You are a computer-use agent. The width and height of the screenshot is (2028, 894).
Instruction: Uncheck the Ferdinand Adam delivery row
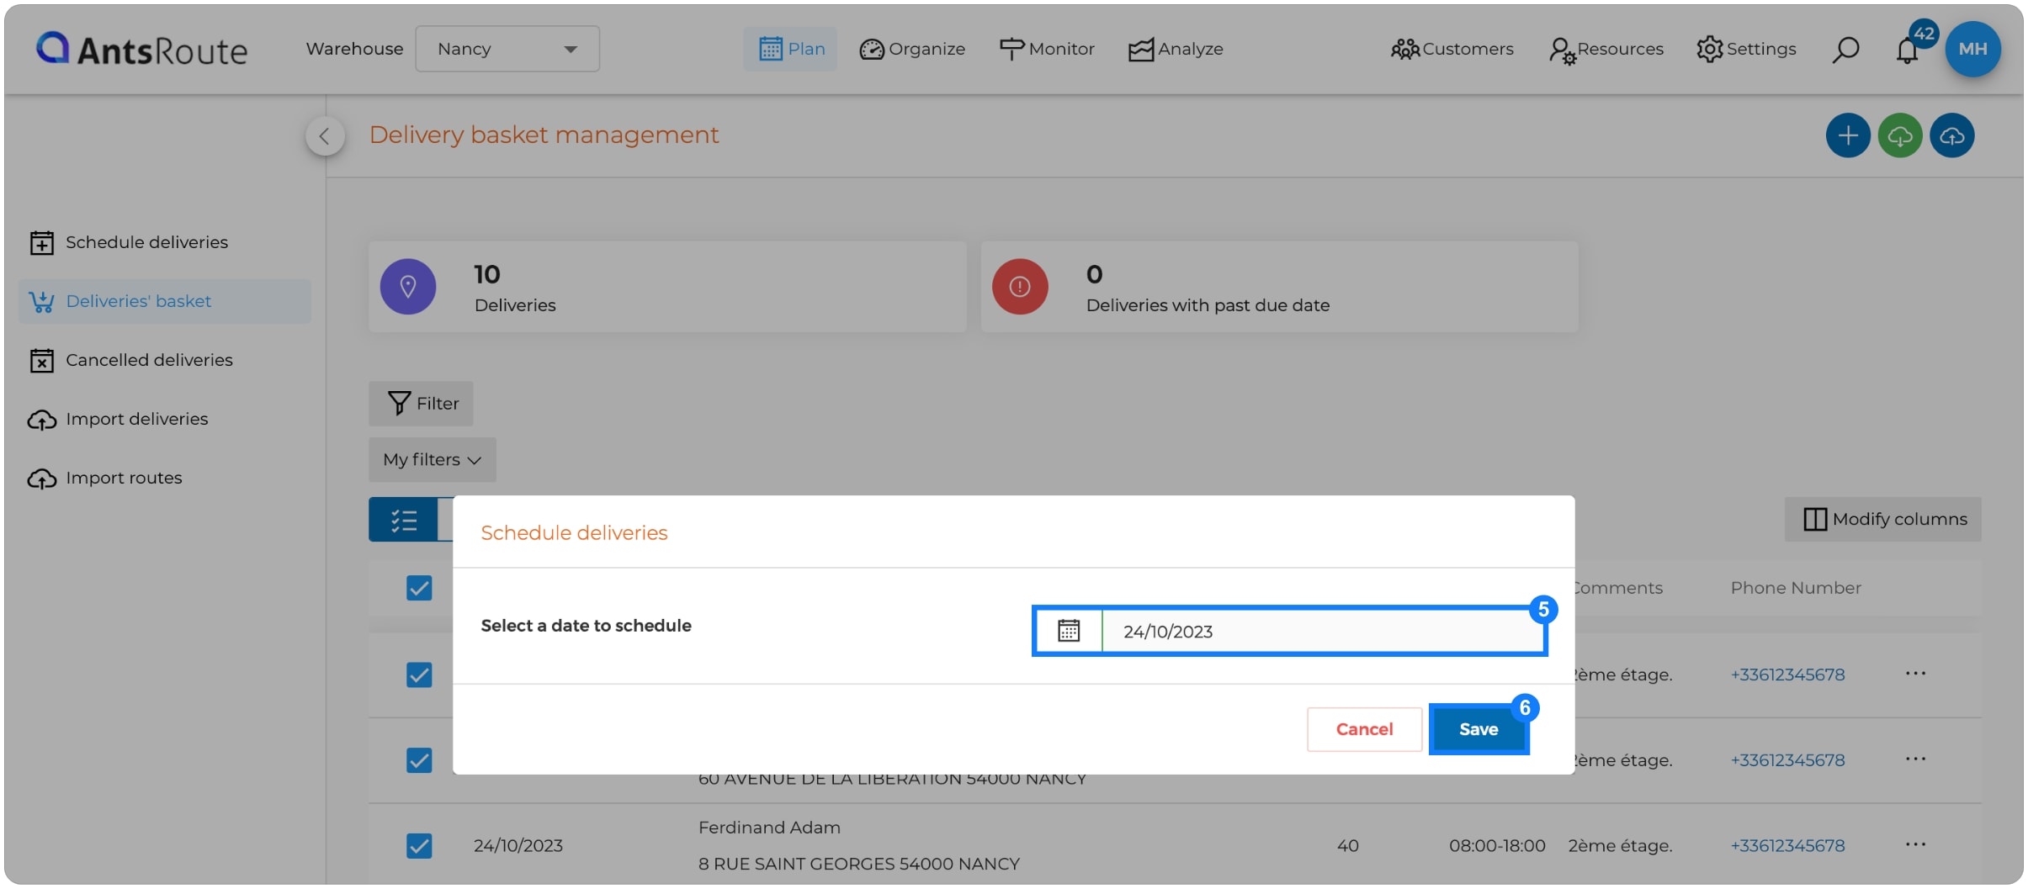click(x=419, y=846)
